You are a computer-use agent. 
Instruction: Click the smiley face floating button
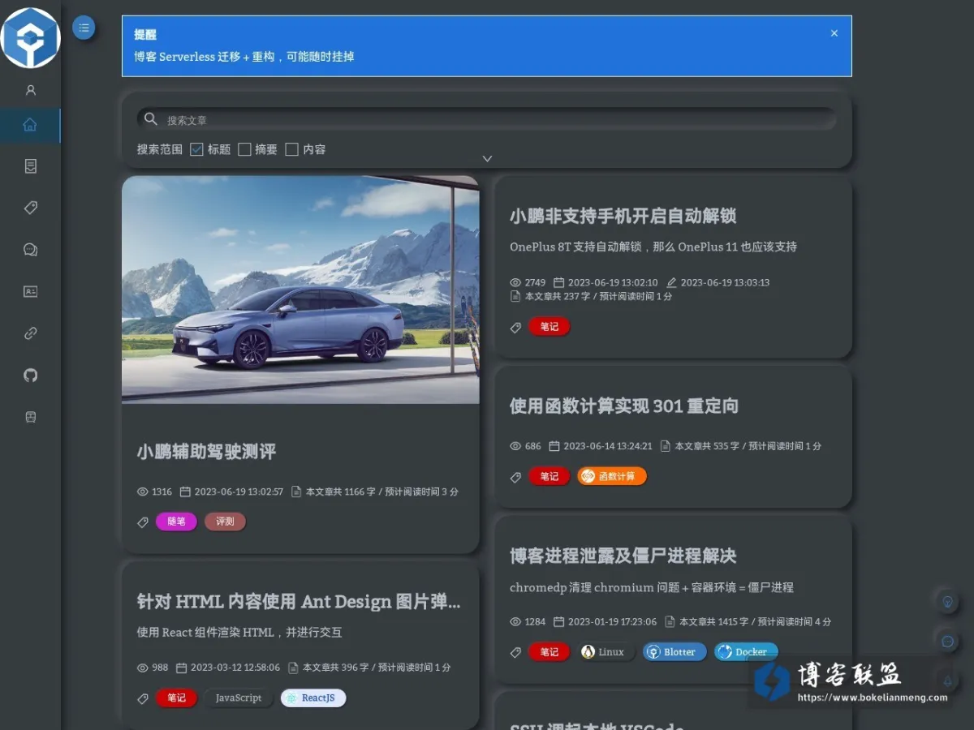point(946,642)
